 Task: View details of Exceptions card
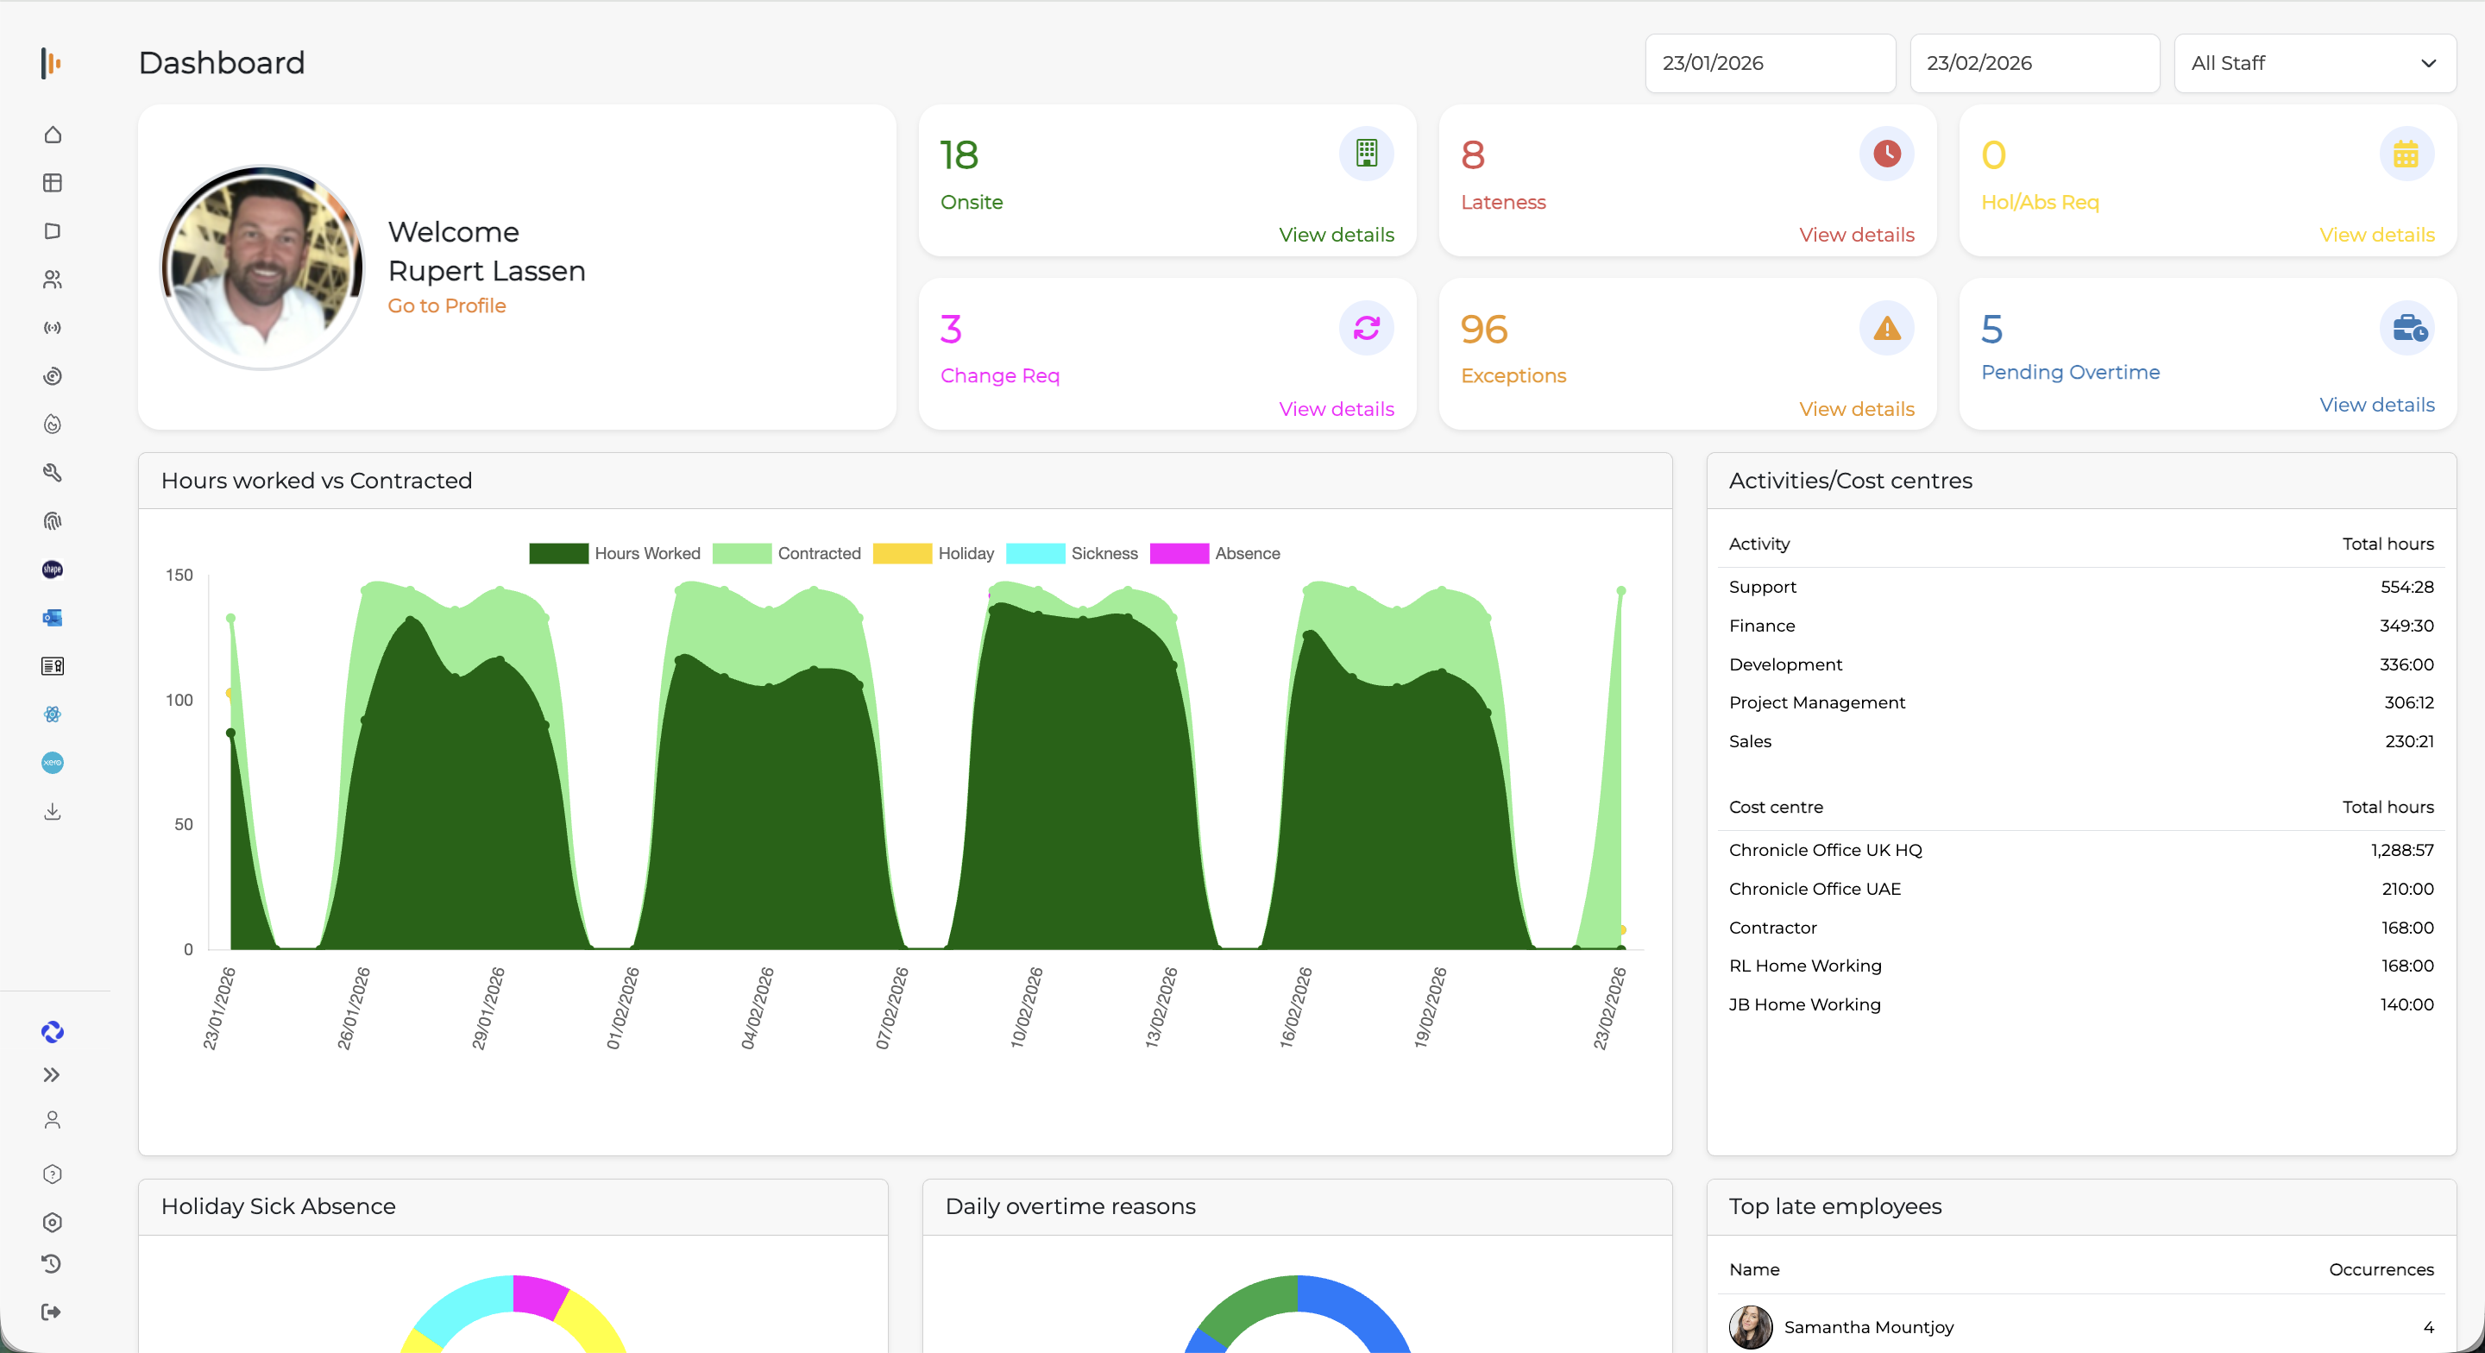tap(1856, 409)
